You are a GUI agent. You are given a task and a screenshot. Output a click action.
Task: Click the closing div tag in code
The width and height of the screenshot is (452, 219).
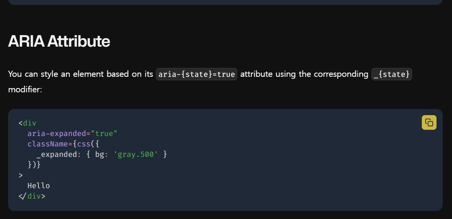pyautogui.click(x=32, y=196)
